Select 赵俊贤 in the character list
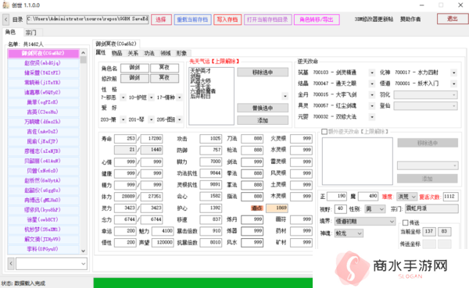This screenshot has height=288, width=469. [x=42, y=63]
